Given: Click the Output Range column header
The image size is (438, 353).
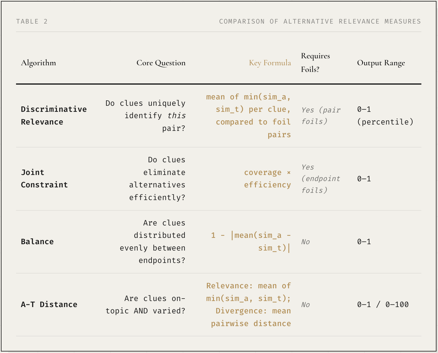Looking at the screenshot, I should (x=381, y=63).
